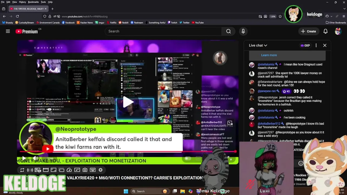The height and width of the screenshot is (195, 347).
Task: Toggle cinema mode icon in enhancer toolbar
Action: [x=38, y=170]
